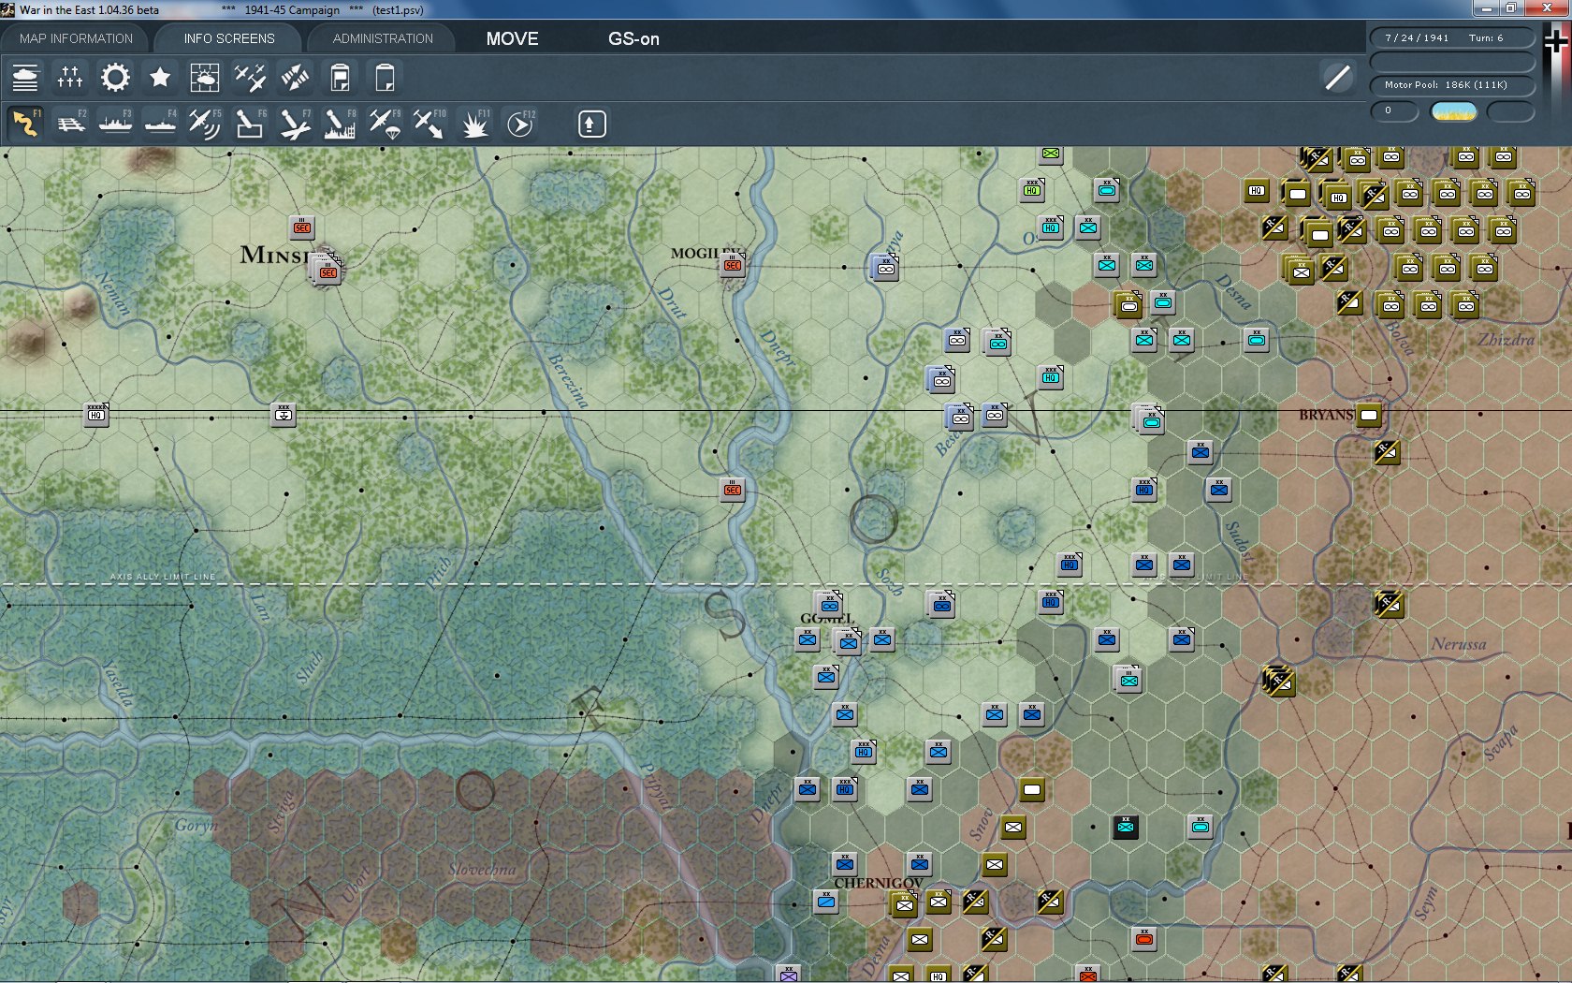Image resolution: width=1572 pixels, height=983 pixels.
Task: Click the 0 counter field
Action: 1395,111
